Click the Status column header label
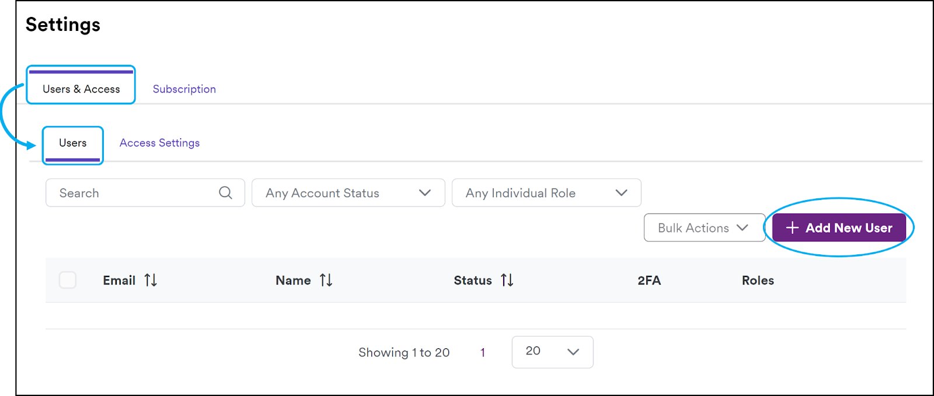The width and height of the screenshot is (934, 396). pyautogui.click(x=473, y=281)
